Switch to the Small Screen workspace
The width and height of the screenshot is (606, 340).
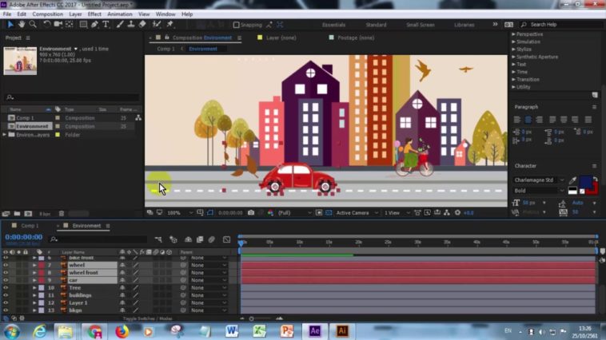coord(420,25)
